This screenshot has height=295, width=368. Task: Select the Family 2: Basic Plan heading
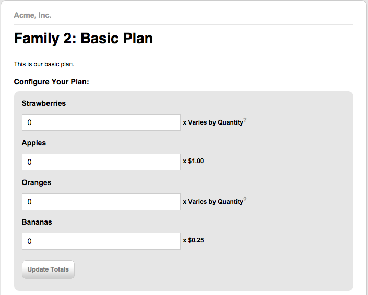(84, 38)
